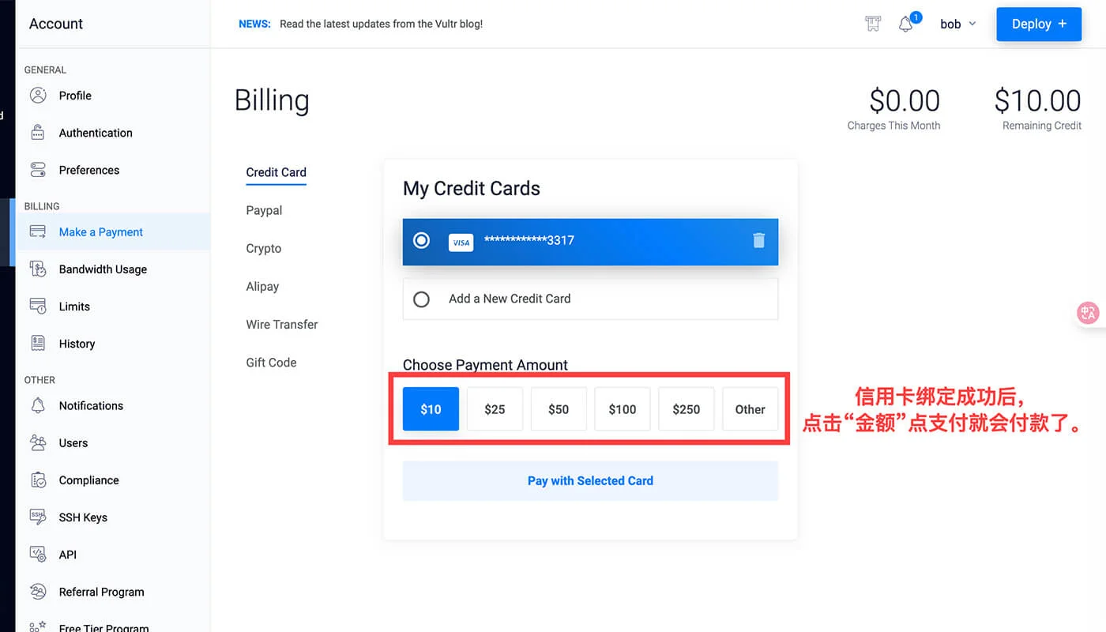Open the notifications bell in header
The height and width of the screenshot is (632, 1106).
[906, 24]
